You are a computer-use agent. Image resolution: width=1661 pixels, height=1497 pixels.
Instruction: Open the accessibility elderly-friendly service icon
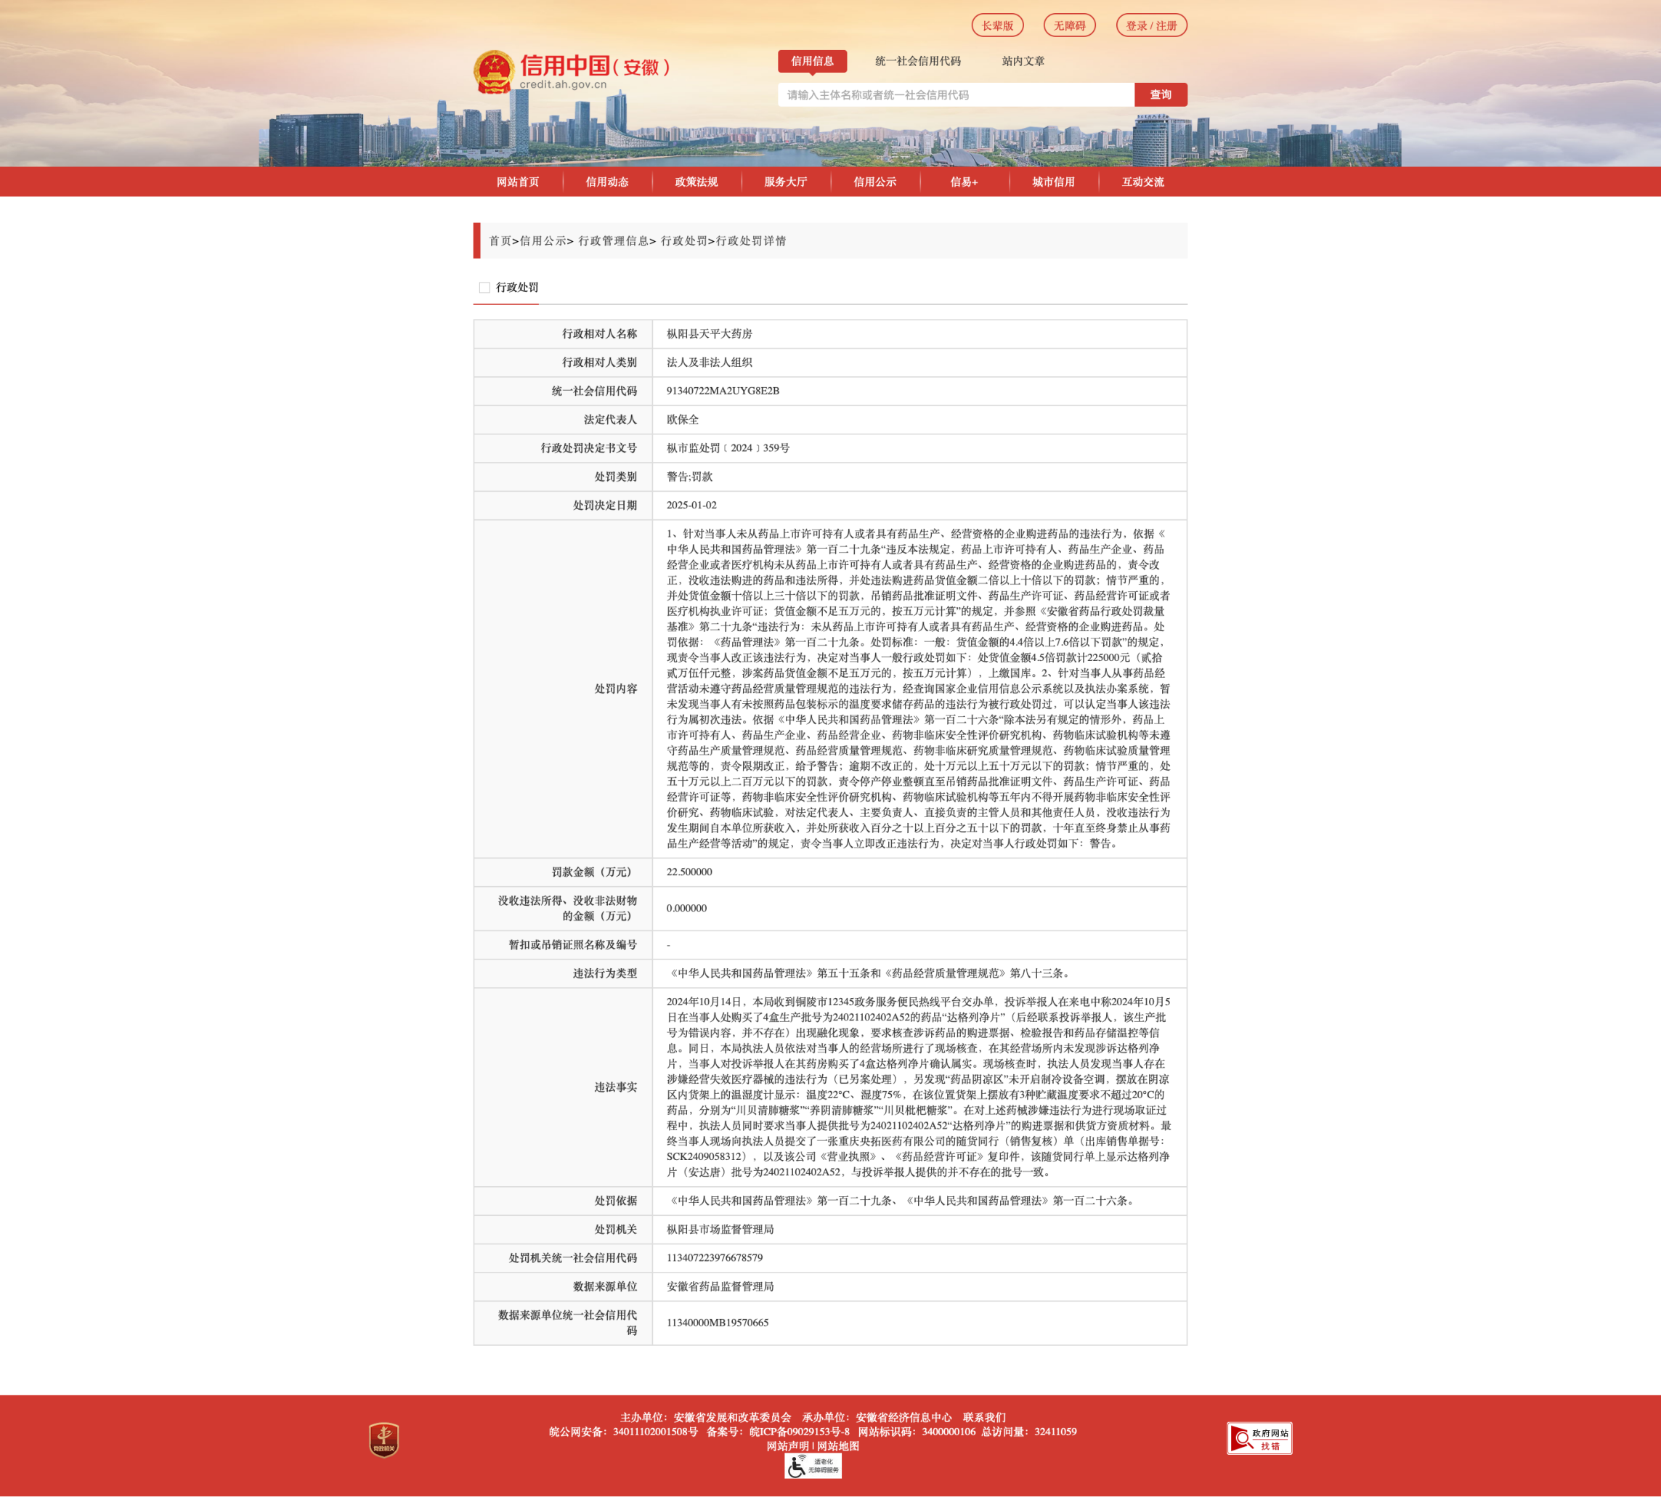coord(813,1466)
